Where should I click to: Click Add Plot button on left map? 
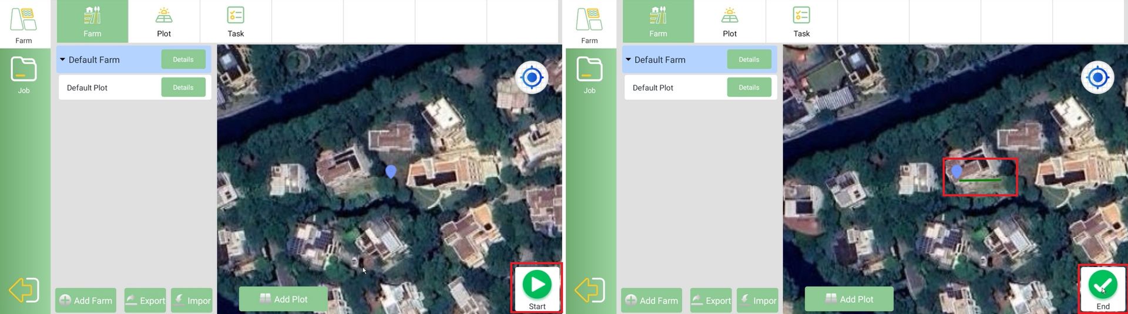[284, 299]
